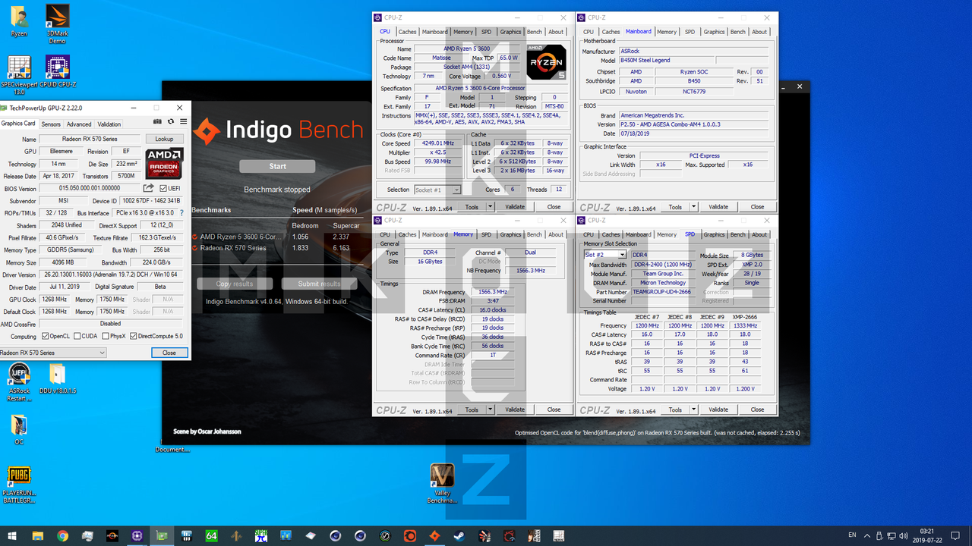Click the GPU Name field Radeon RX 570 Series
This screenshot has width=972, height=546.
coord(90,139)
